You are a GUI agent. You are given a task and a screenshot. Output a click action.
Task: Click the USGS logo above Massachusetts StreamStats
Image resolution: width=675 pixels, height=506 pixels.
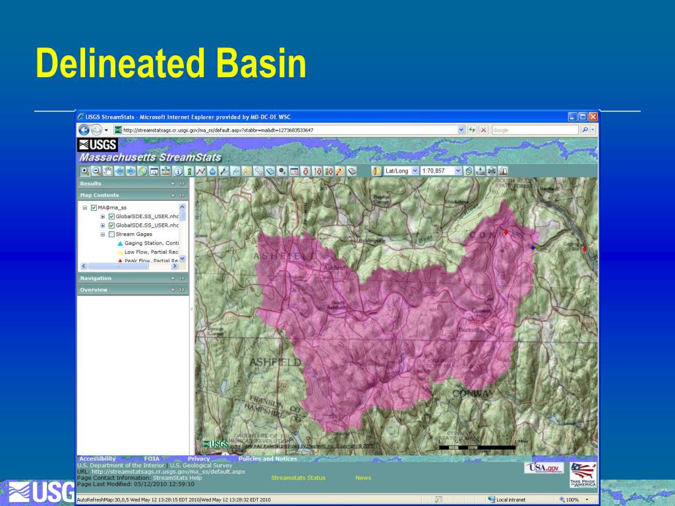point(98,144)
